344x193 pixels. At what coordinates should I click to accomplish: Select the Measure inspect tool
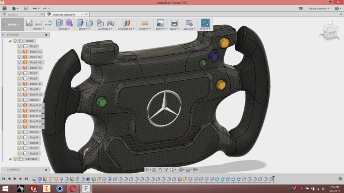point(145,23)
